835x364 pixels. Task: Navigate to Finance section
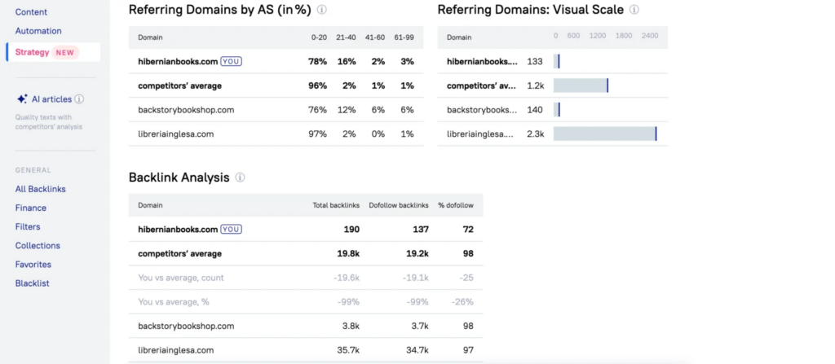(31, 208)
